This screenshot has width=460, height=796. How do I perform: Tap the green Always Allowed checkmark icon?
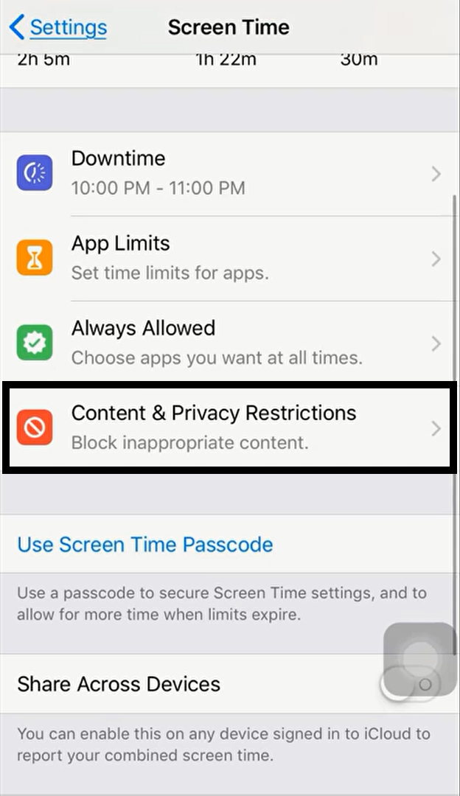(35, 343)
